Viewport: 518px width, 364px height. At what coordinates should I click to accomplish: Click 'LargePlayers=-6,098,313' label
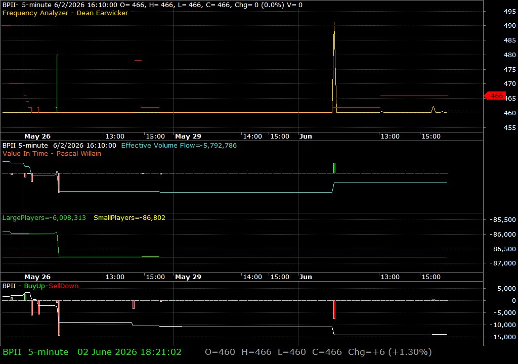click(x=44, y=218)
